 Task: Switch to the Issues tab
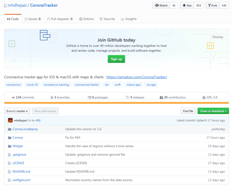(33, 19)
